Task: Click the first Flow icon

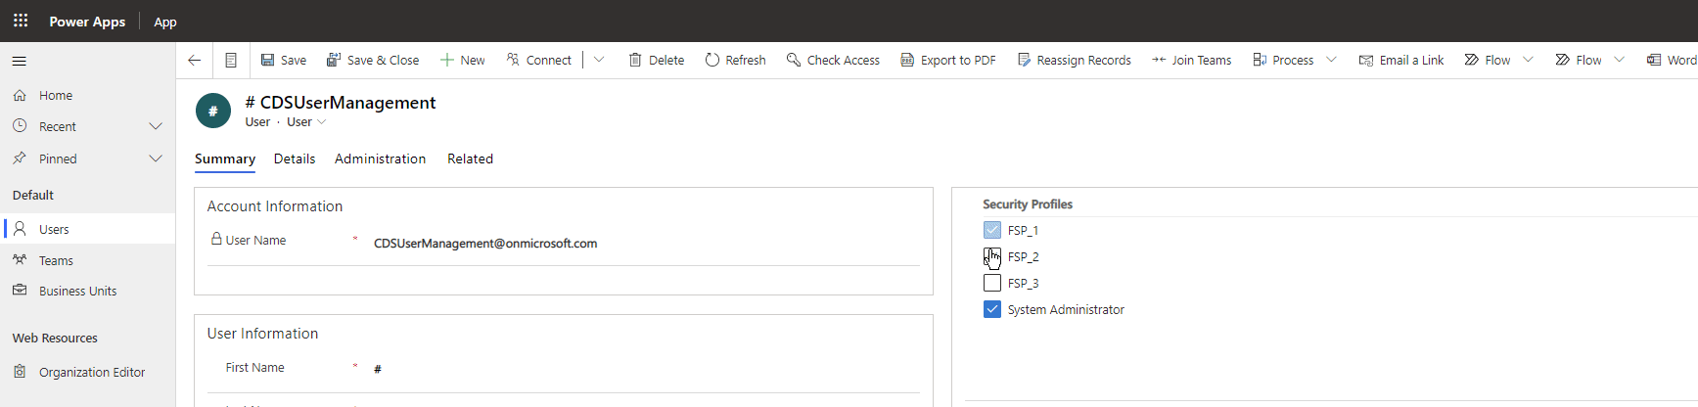Action: pos(1471,60)
